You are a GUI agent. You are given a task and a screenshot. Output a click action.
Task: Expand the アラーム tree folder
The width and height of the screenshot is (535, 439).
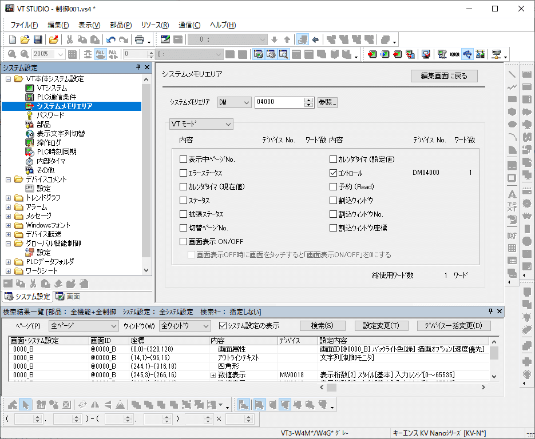coord(8,207)
